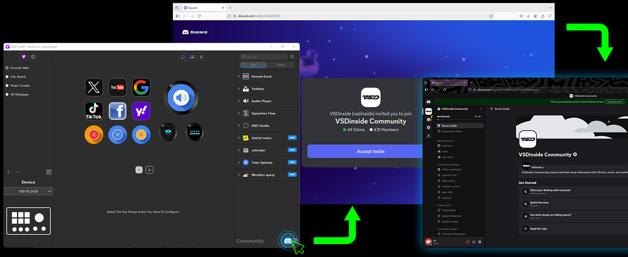Open notifications bell in VSD Craft

pyautogui.click(x=183, y=57)
